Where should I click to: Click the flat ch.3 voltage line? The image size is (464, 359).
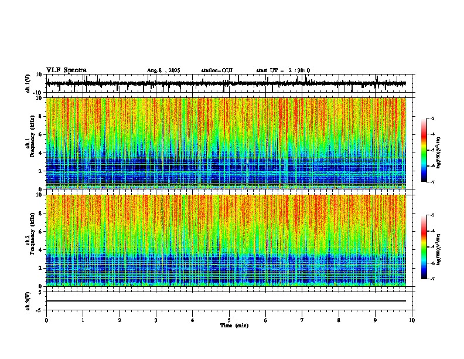[x=226, y=301]
